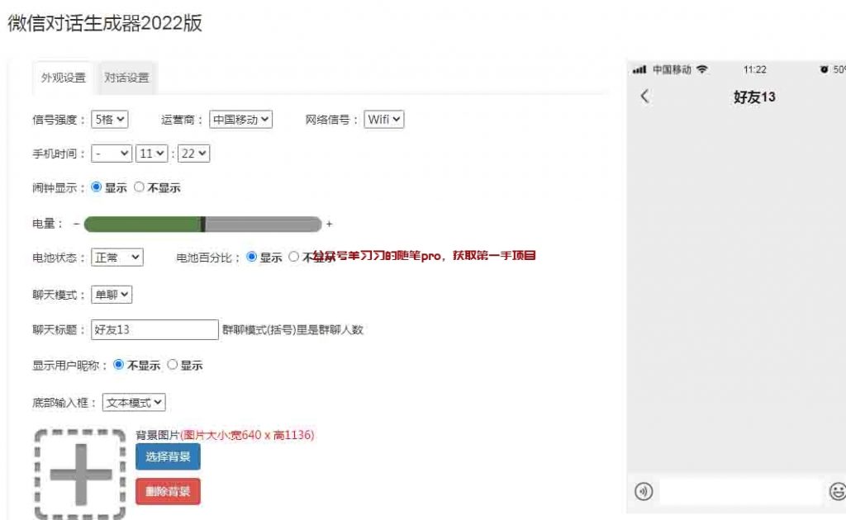Click the red 删除背景 button
Viewport: 846px width, 520px height.
click(168, 492)
